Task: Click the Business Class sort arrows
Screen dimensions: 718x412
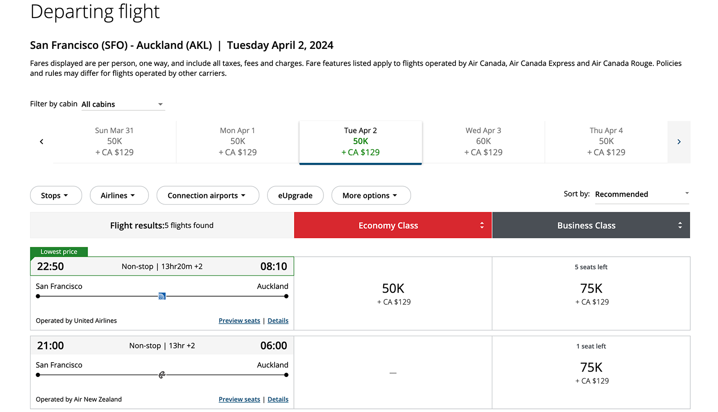Action: pyautogui.click(x=680, y=225)
